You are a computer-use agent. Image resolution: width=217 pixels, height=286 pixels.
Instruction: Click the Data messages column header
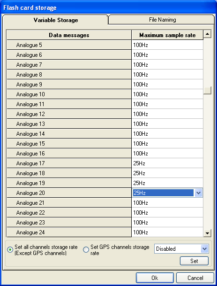[x=69, y=35]
